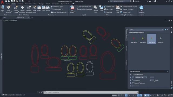Switch to the Layout1 tab
Image resolution: width=173 pixels, height=97 pixels.
click(x=11, y=95)
